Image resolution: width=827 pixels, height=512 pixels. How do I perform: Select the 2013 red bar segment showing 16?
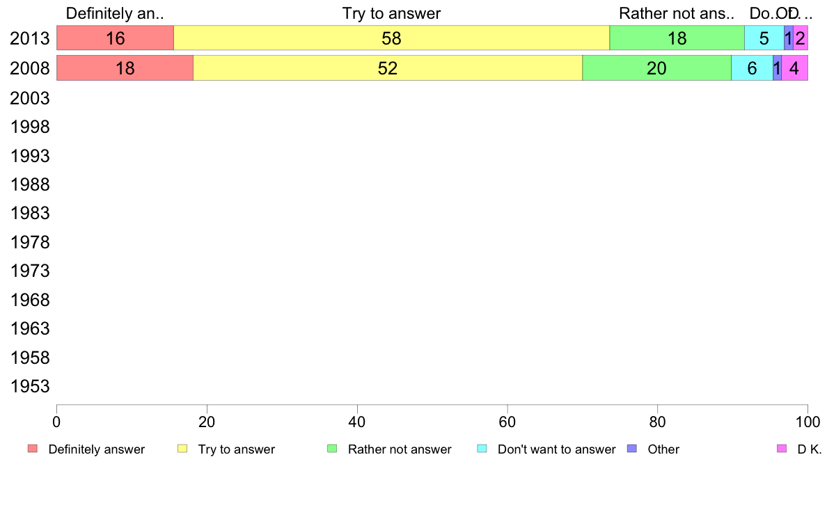(x=115, y=38)
